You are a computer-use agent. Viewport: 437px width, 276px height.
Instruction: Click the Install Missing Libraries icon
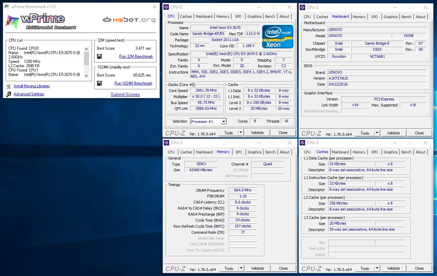[x=8, y=86]
